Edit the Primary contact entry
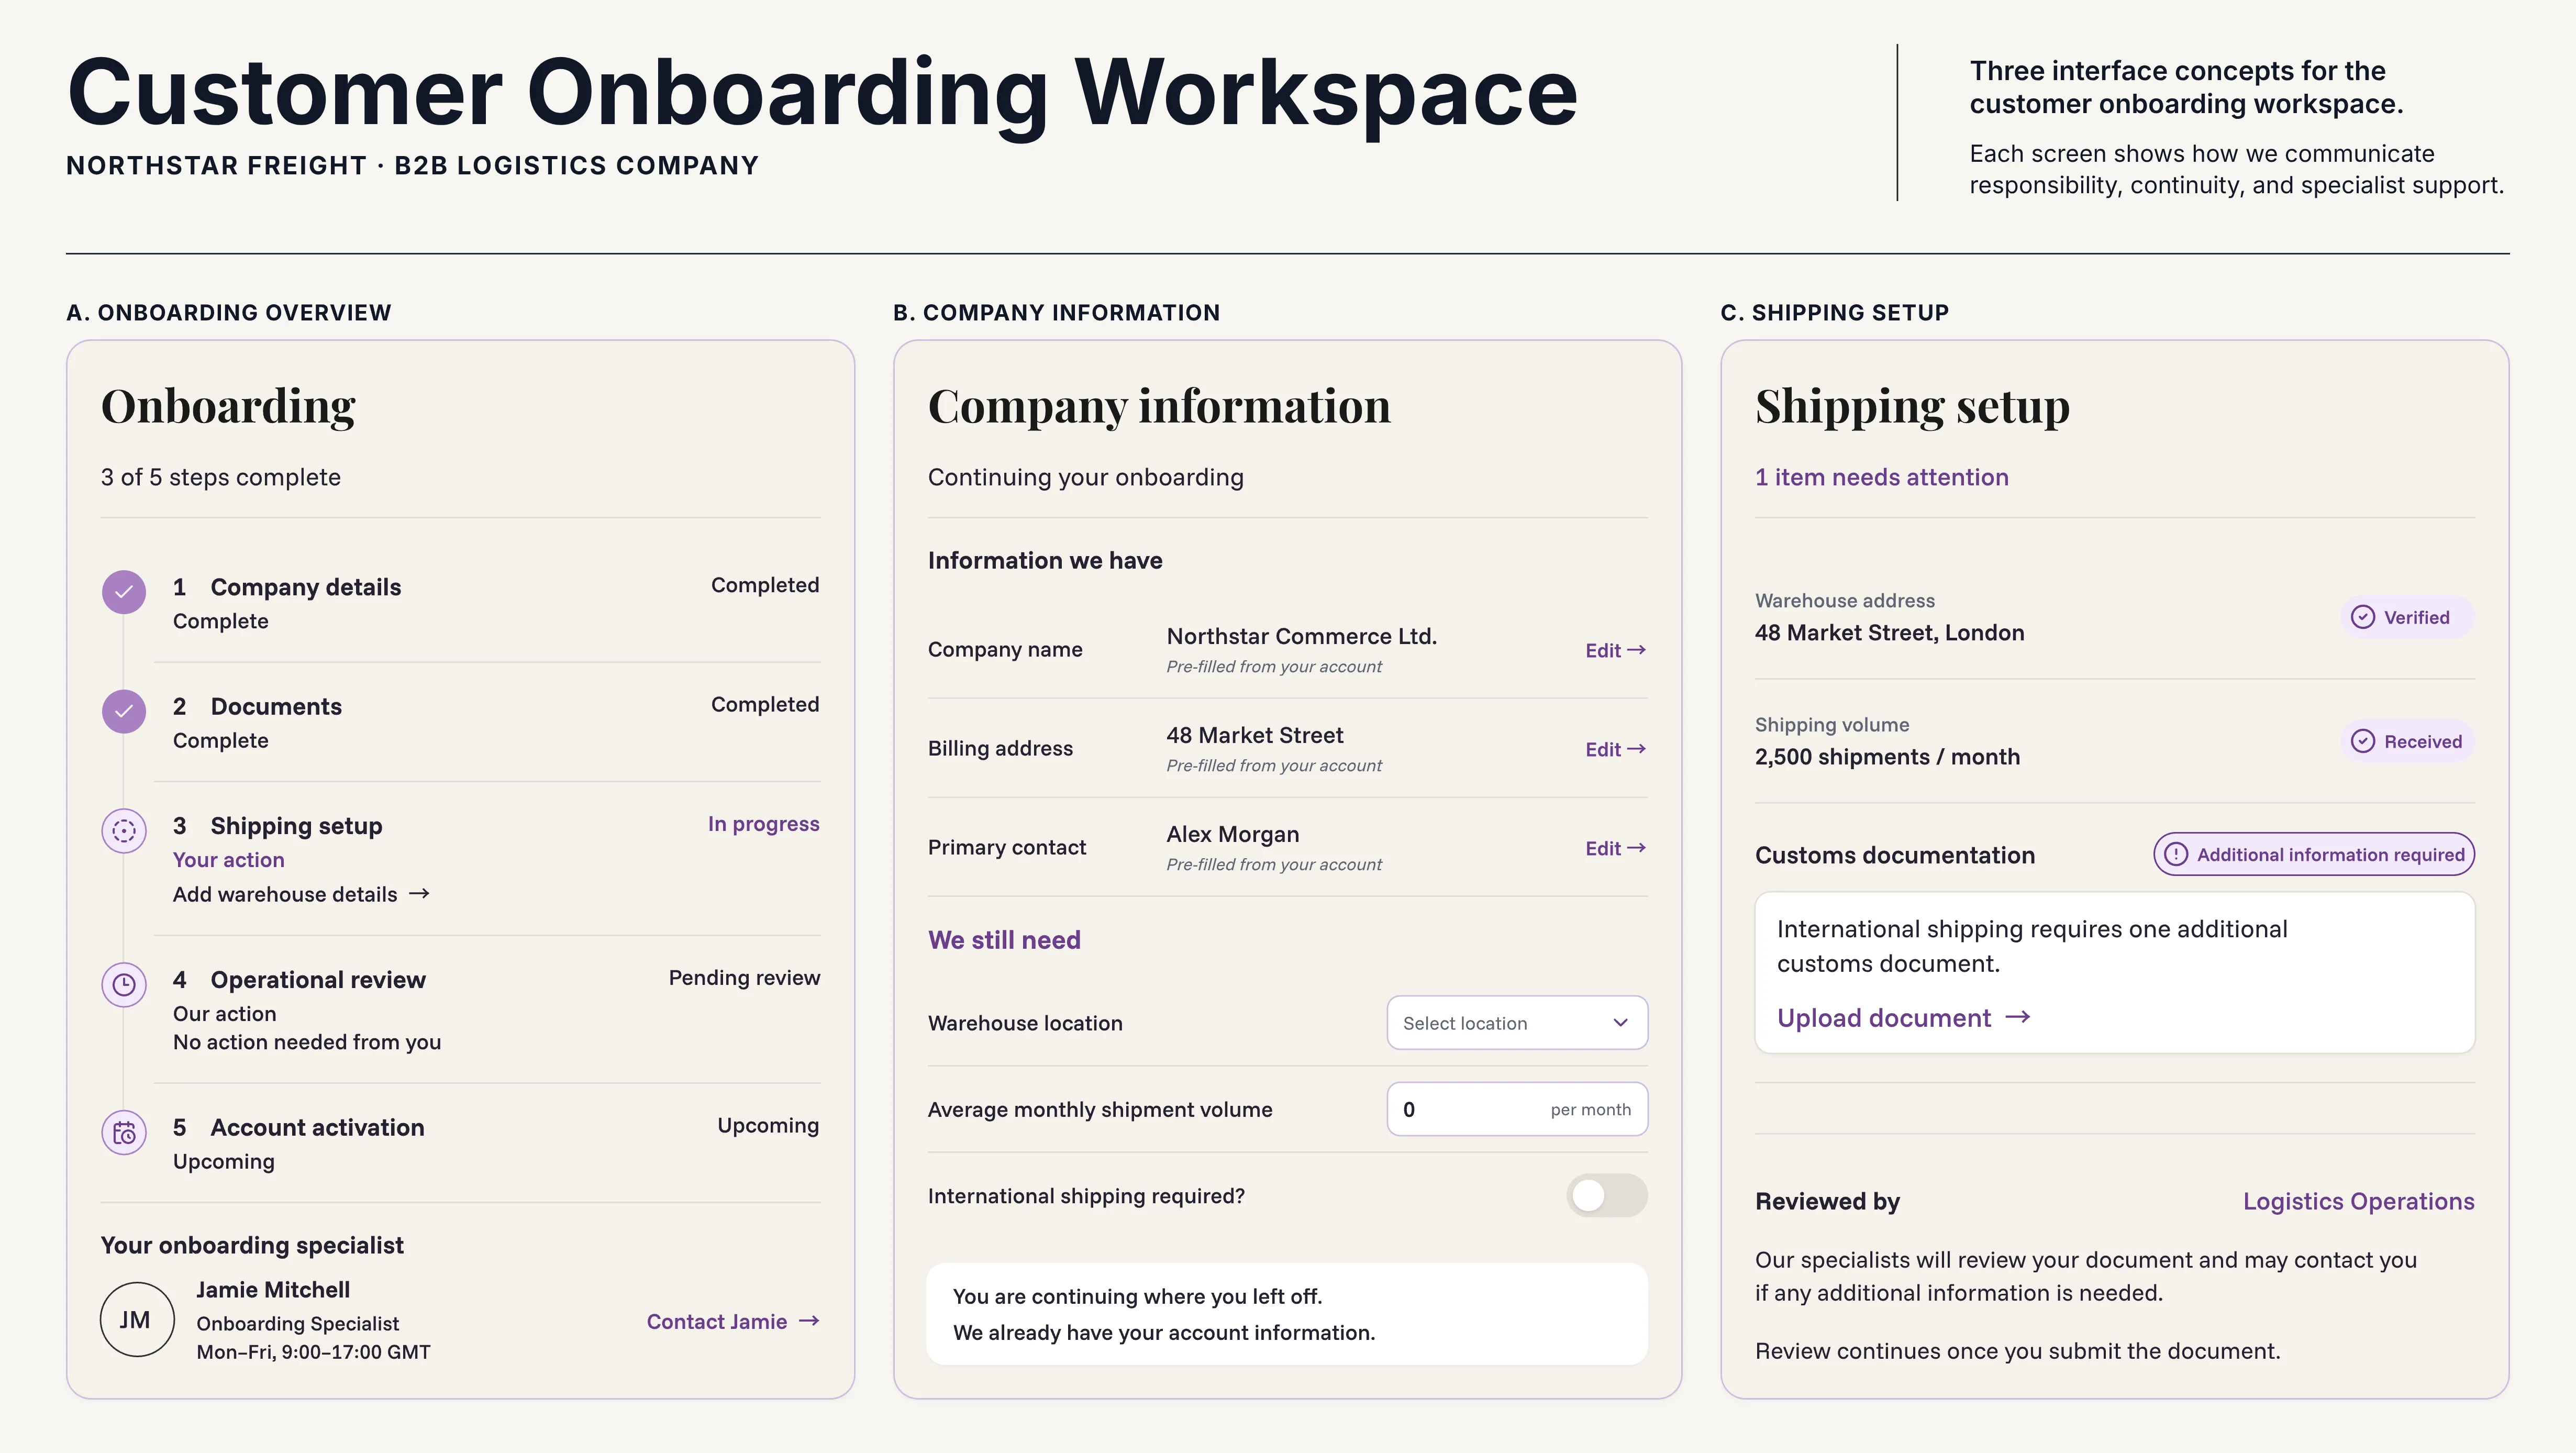The image size is (2576, 1453). [1615, 848]
